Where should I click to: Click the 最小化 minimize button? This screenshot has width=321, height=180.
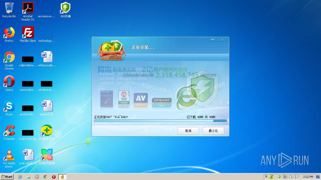point(213,131)
